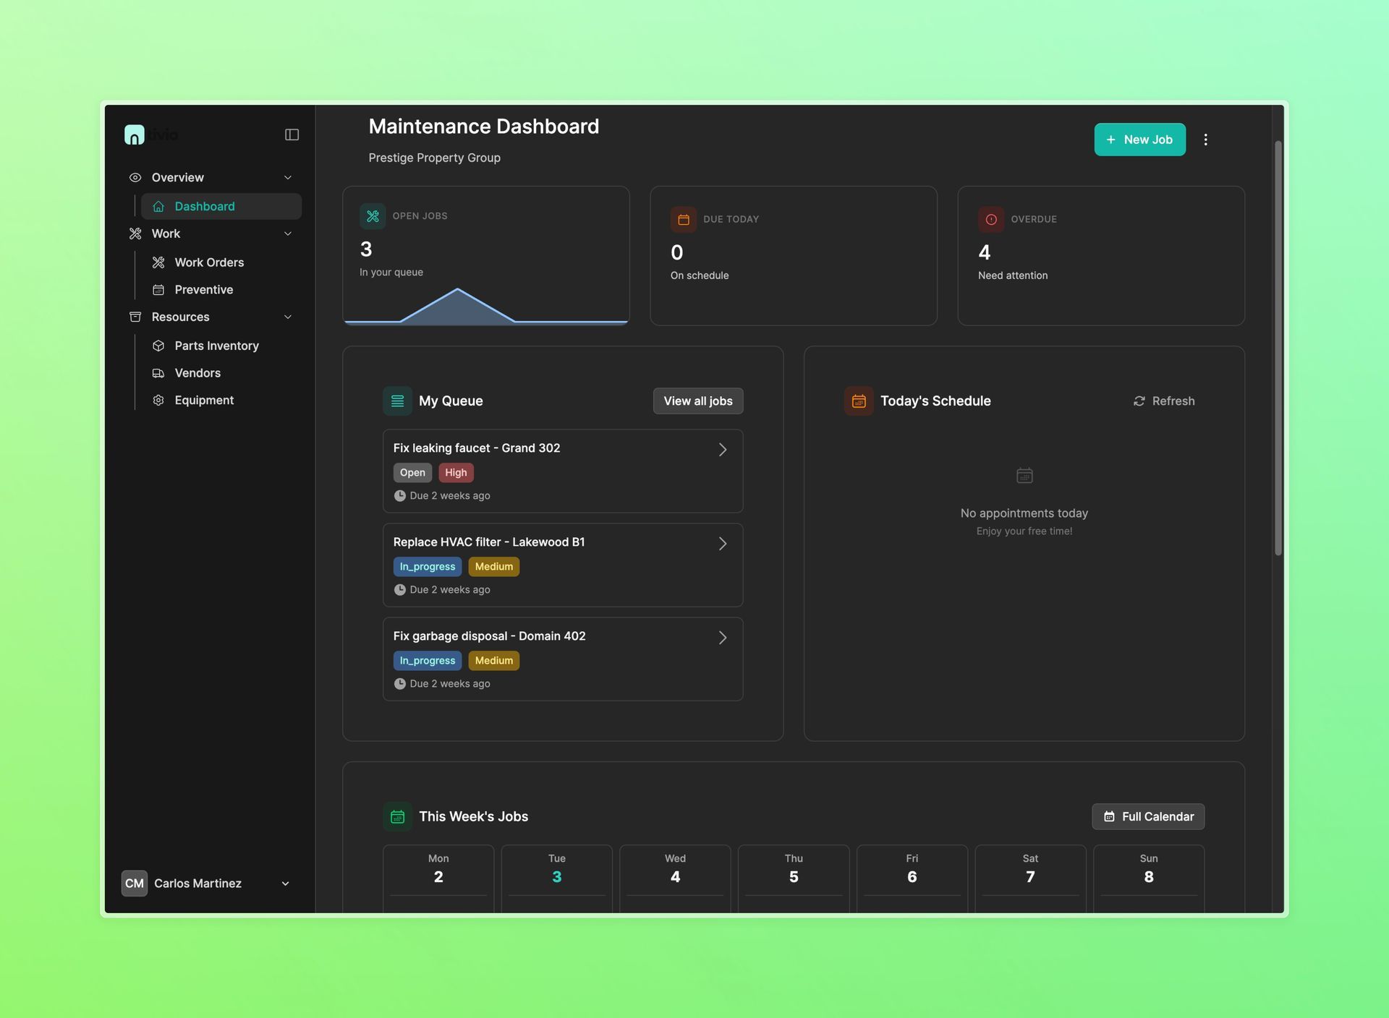This screenshot has height=1018, width=1389.
Task: Collapse the Overview section
Action: (288, 177)
